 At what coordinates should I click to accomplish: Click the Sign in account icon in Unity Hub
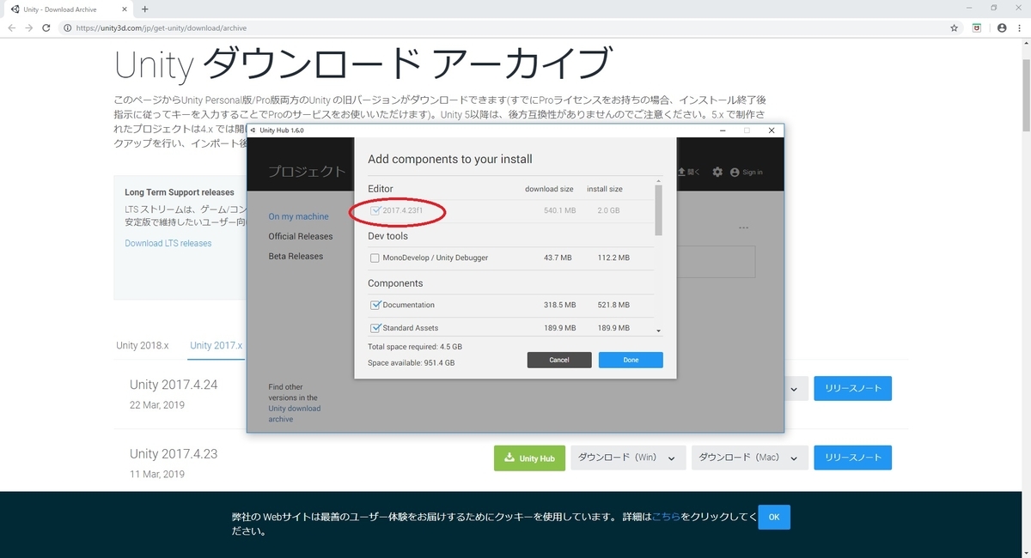pos(735,173)
